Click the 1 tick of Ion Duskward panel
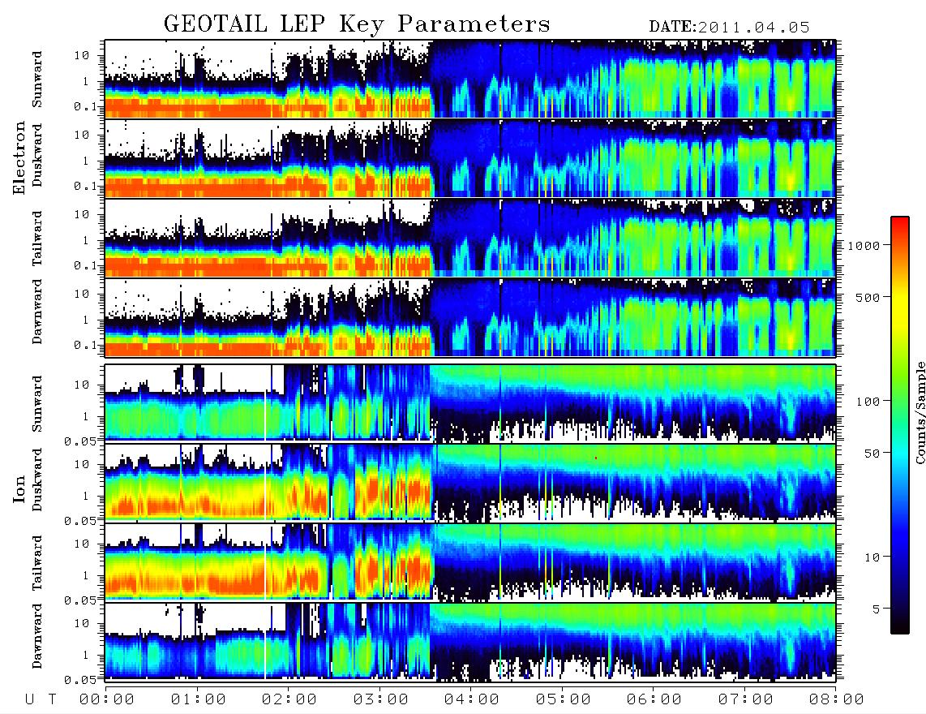Viewport: 926px width, 714px height. pos(86,496)
